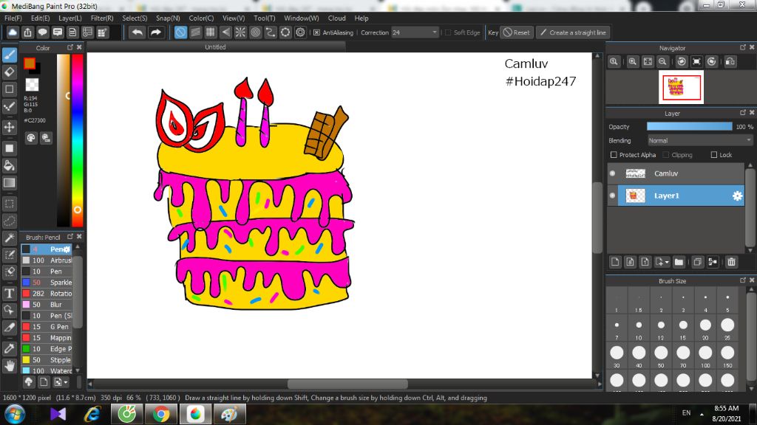Click the cloud icon in top toolbar
Viewport: 757px width, 425px height.
tap(13, 32)
